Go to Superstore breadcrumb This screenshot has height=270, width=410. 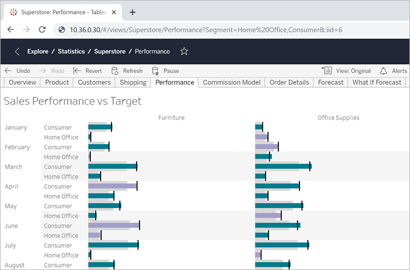point(110,51)
